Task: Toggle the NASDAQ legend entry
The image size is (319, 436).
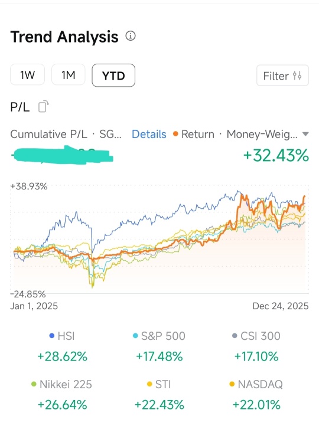Action: click(x=256, y=384)
